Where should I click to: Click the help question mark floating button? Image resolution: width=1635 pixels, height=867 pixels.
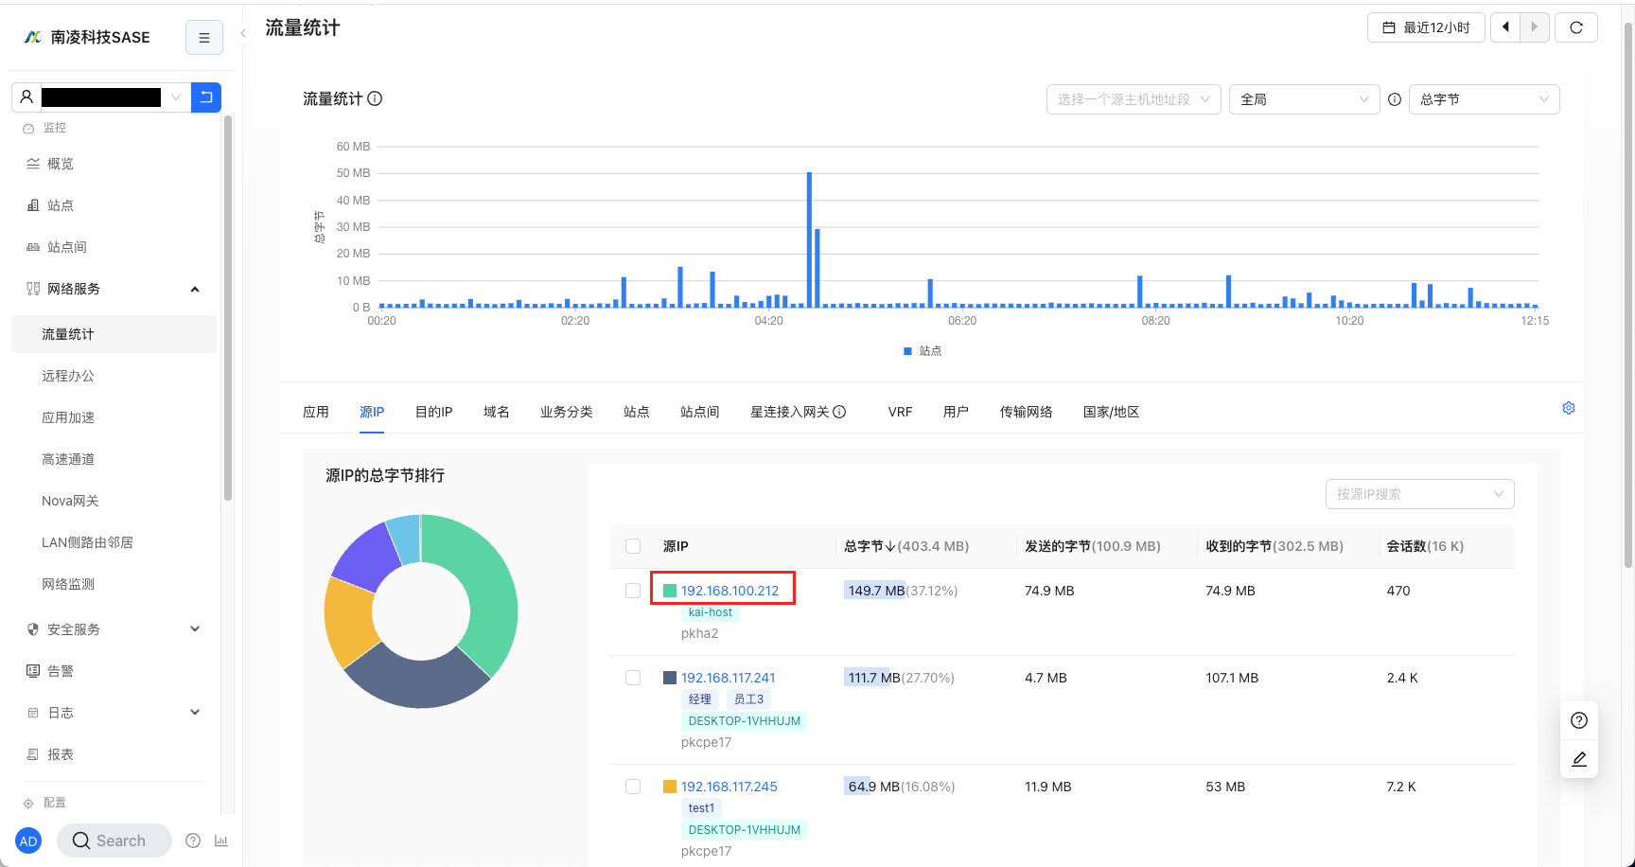[x=1579, y=720]
